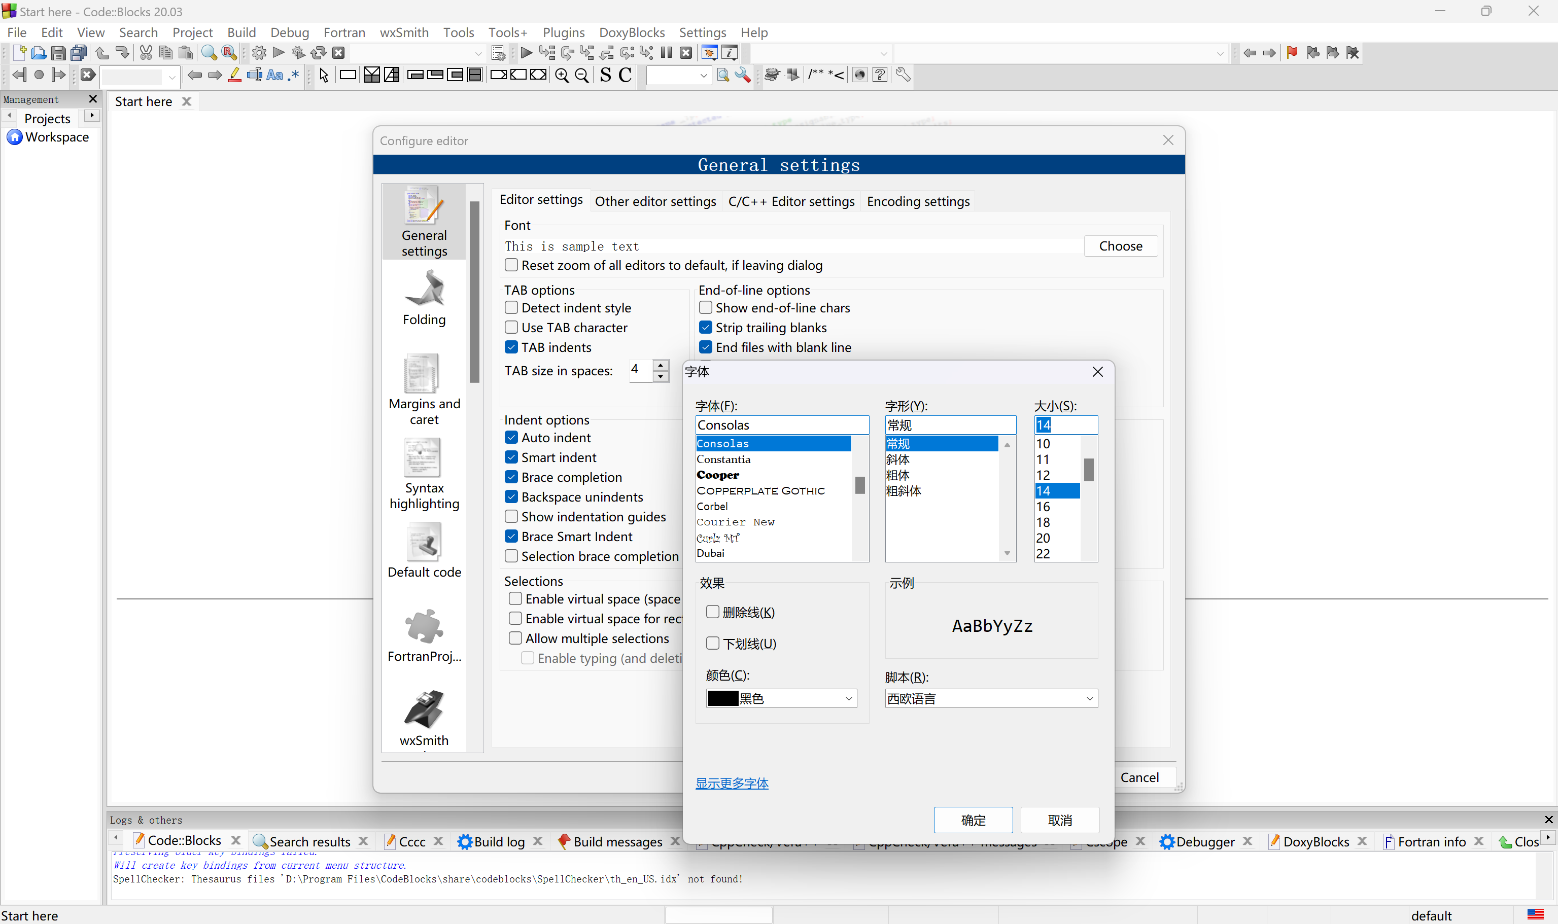The image size is (1558, 924).
Task: Click Cancel in Configure editor dialog
Action: point(1139,777)
